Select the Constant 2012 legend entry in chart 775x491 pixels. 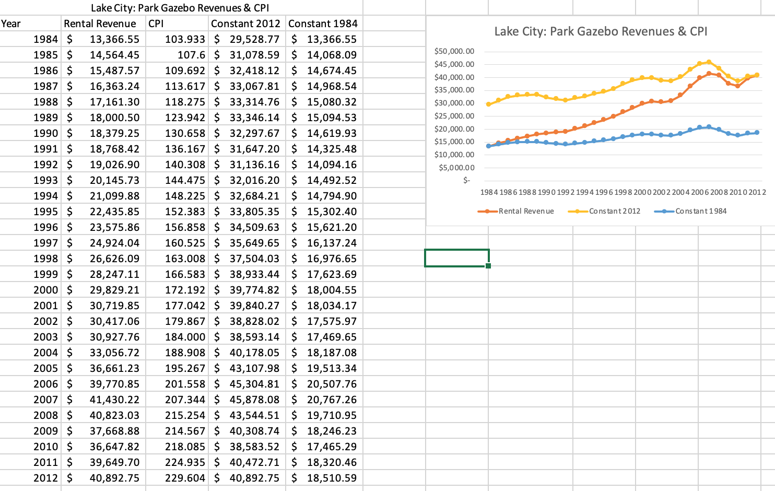coord(604,211)
